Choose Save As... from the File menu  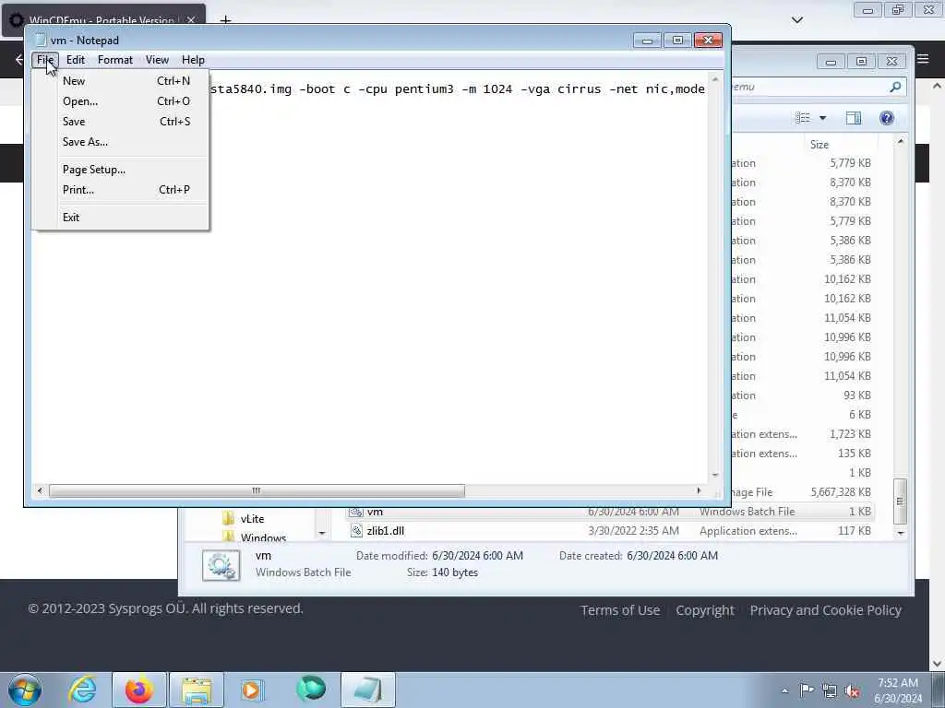coord(121,142)
